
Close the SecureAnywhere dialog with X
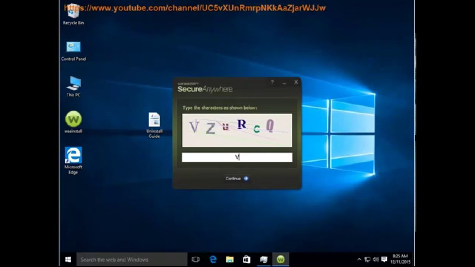pos(296,82)
